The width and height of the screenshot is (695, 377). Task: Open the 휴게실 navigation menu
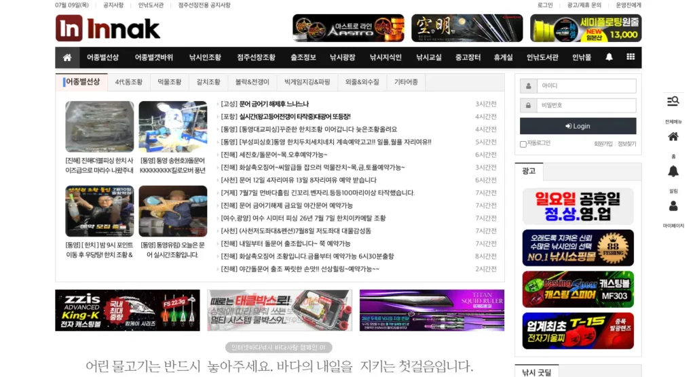(503, 58)
